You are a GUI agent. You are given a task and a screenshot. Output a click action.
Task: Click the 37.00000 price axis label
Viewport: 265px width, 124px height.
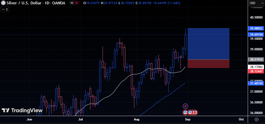coord(256,92)
